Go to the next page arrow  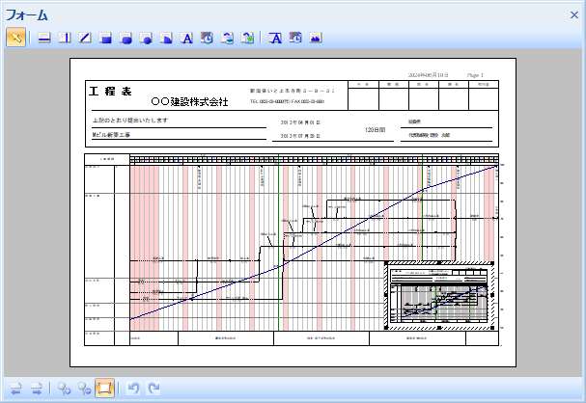pyautogui.click(x=37, y=389)
